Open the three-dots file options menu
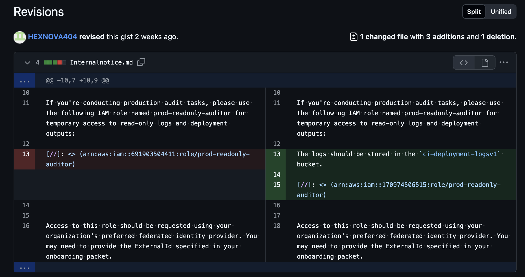Image resolution: width=525 pixels, height=277 pixels. point(503,62)
